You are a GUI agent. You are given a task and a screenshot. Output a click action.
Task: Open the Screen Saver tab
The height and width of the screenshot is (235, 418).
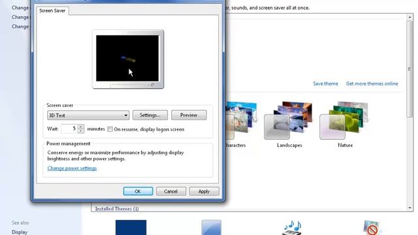tap(52, 10)
